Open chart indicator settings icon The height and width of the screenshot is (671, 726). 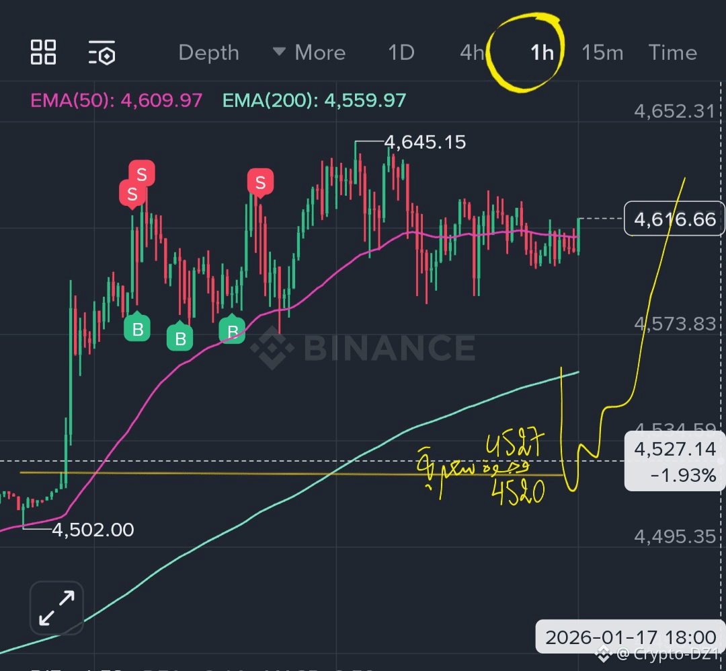point(102,52)
